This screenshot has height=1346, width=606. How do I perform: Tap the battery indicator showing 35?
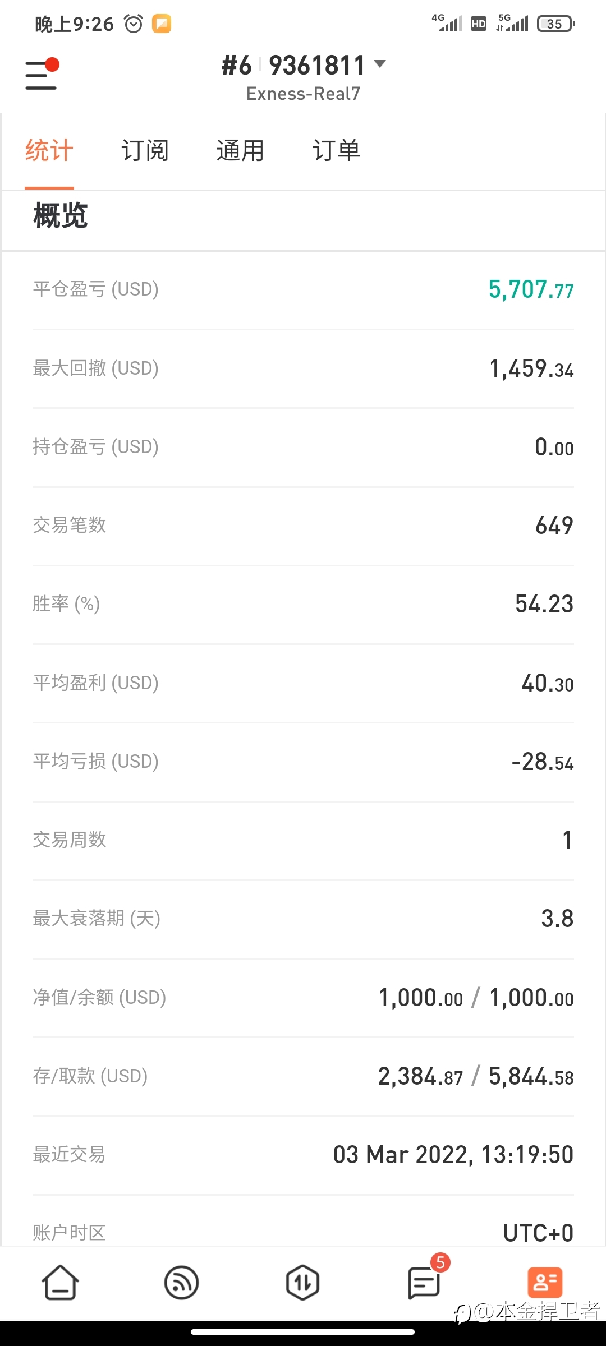(x=556, y=24)
